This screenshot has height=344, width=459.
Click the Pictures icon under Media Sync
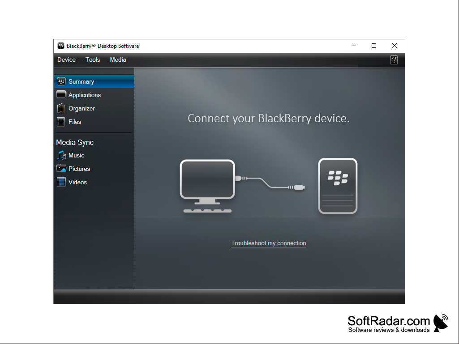tap(61, 169)
